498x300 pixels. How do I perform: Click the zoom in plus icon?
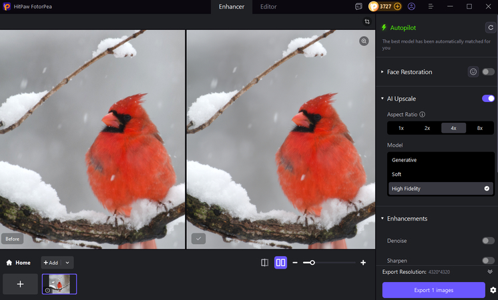363,263
